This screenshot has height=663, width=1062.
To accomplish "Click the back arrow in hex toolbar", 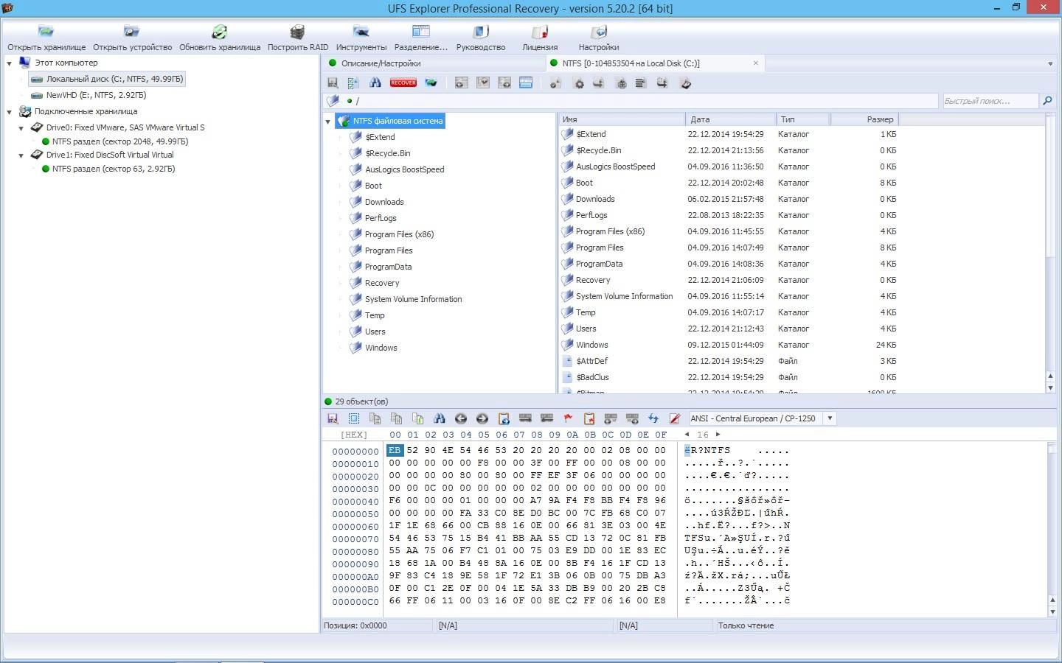I will [461, 418].
